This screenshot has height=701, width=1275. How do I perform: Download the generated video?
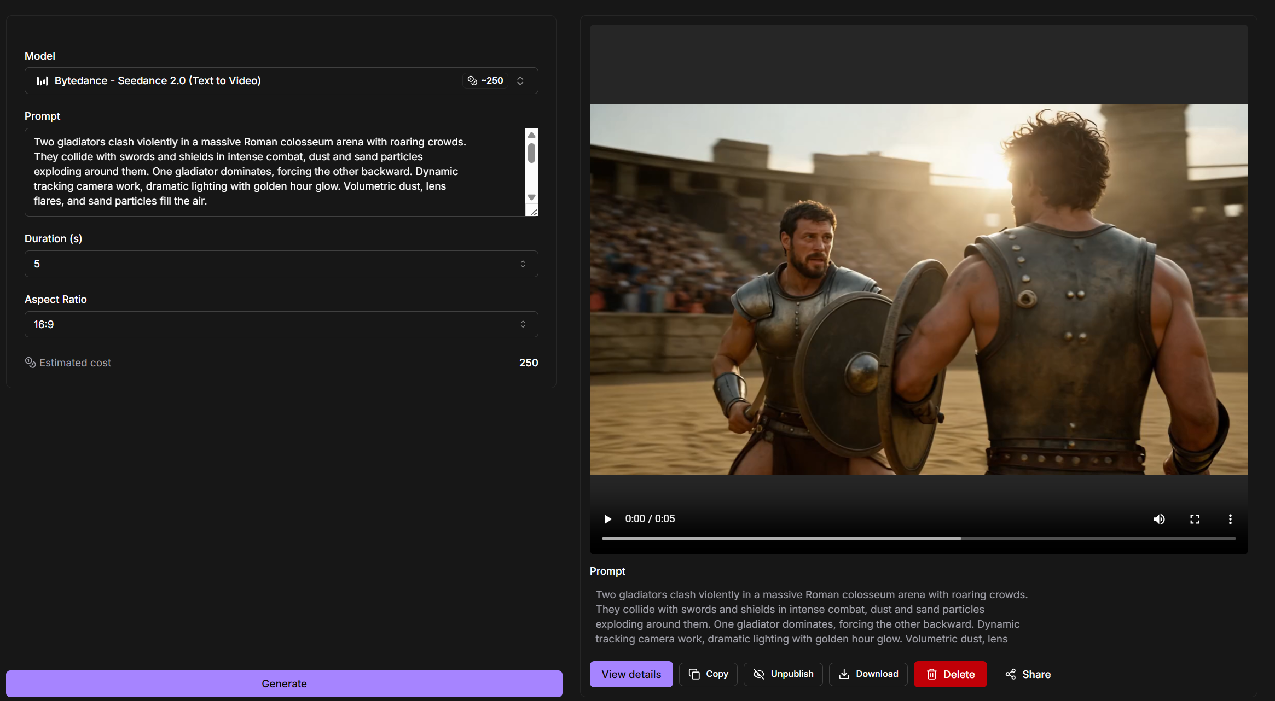pos(868,674)
